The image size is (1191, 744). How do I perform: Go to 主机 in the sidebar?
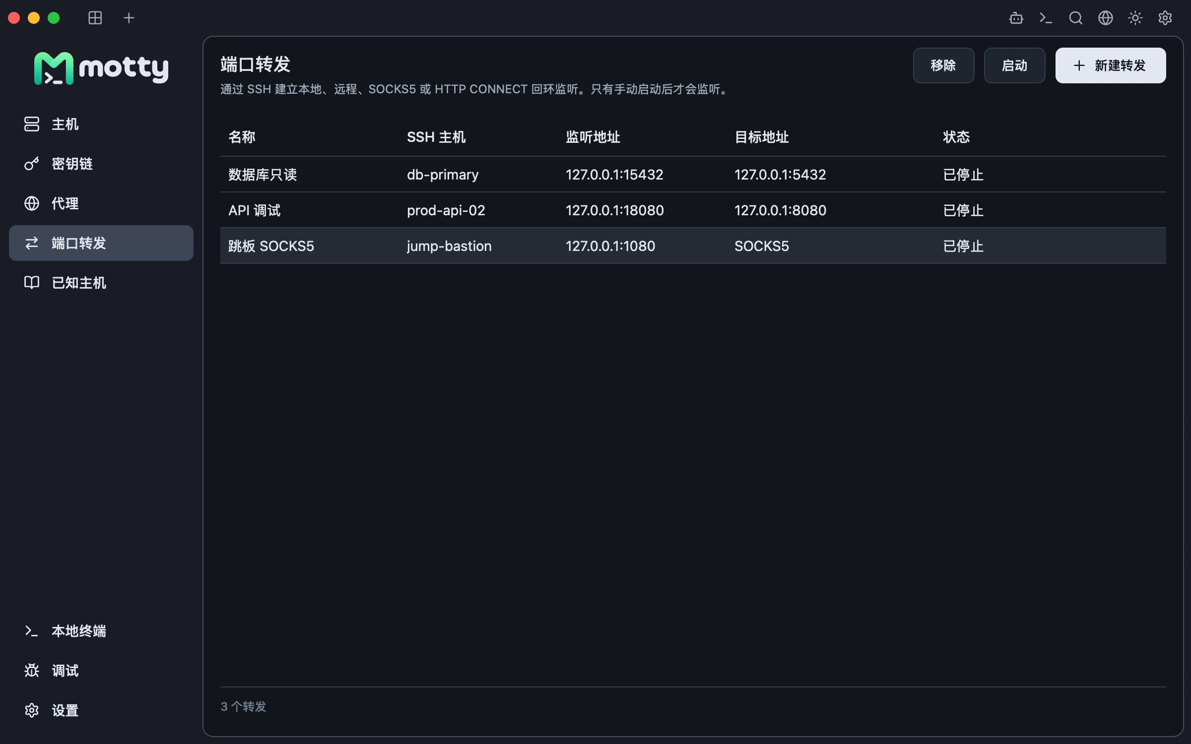coord(101,124)
